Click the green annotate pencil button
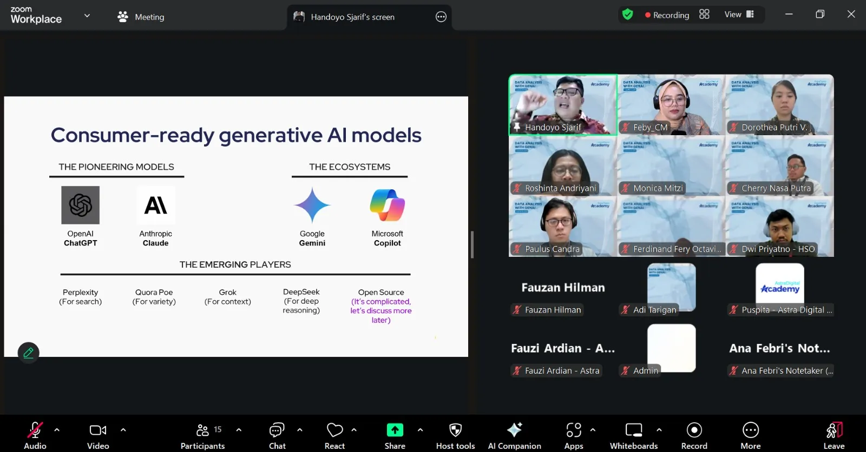Image resolution: width=866 pixels, height=452 pixels. (29, 353)
